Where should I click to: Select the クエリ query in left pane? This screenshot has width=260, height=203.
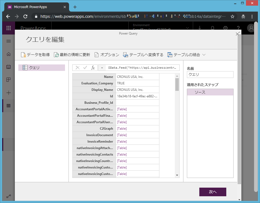click(42, 68)
